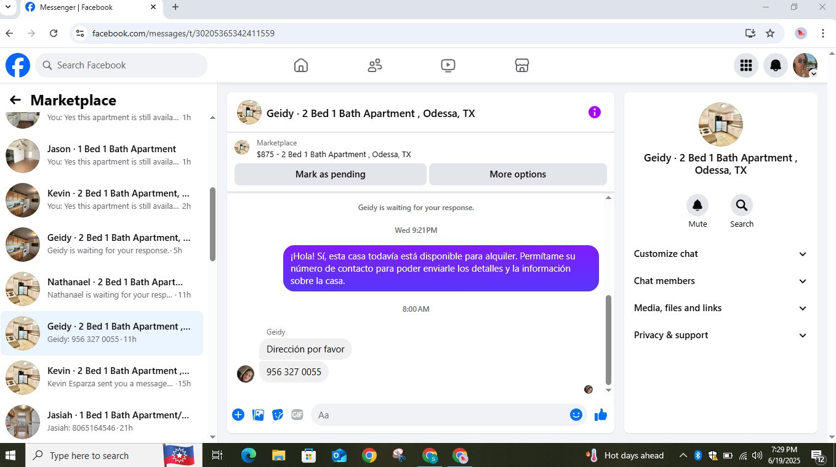
Task: Click the purple Spanish reply message bubble
Action: pyautogui.click(x=441, y=269)
